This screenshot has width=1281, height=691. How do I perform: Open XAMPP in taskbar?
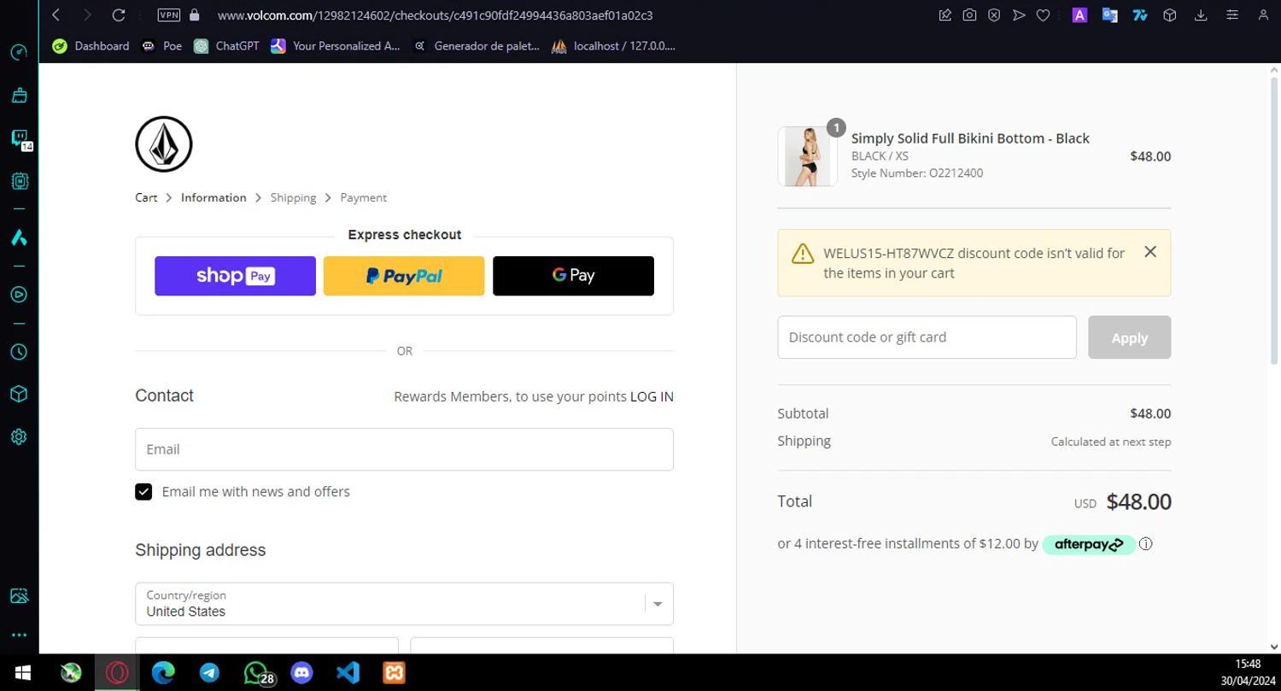tap(394, 672)
